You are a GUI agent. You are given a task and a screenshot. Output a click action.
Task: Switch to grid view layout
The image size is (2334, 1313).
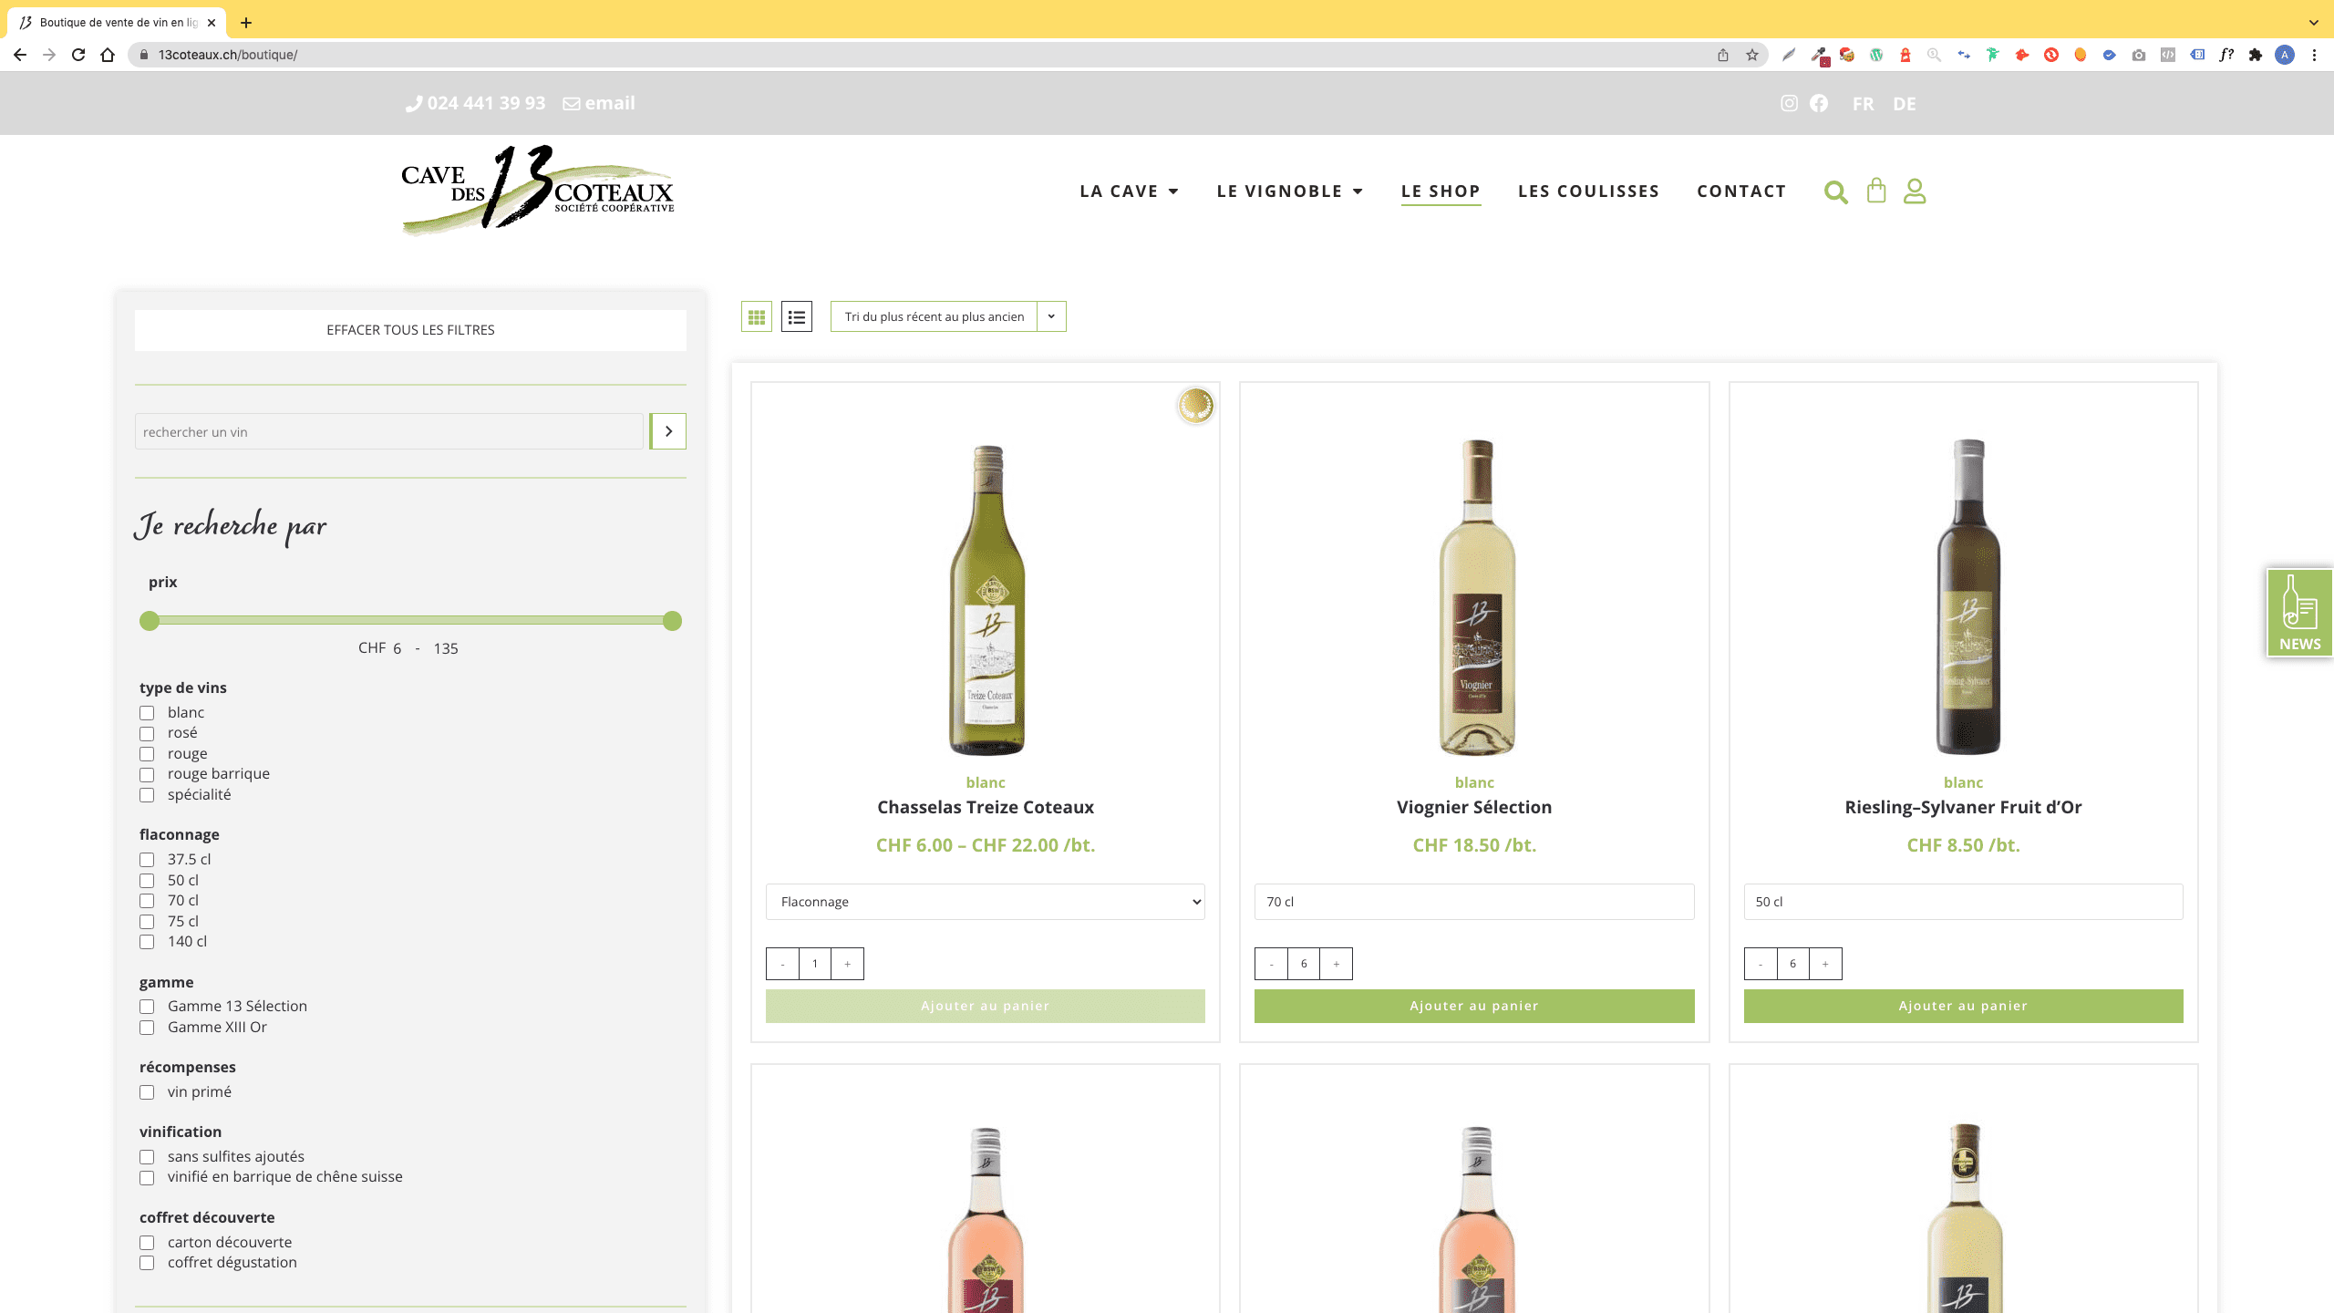(x=757, y=316)
